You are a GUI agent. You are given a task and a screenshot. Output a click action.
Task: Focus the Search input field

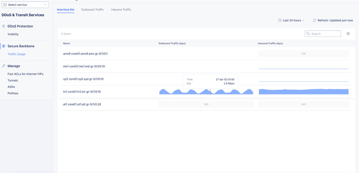coord(323,34)
